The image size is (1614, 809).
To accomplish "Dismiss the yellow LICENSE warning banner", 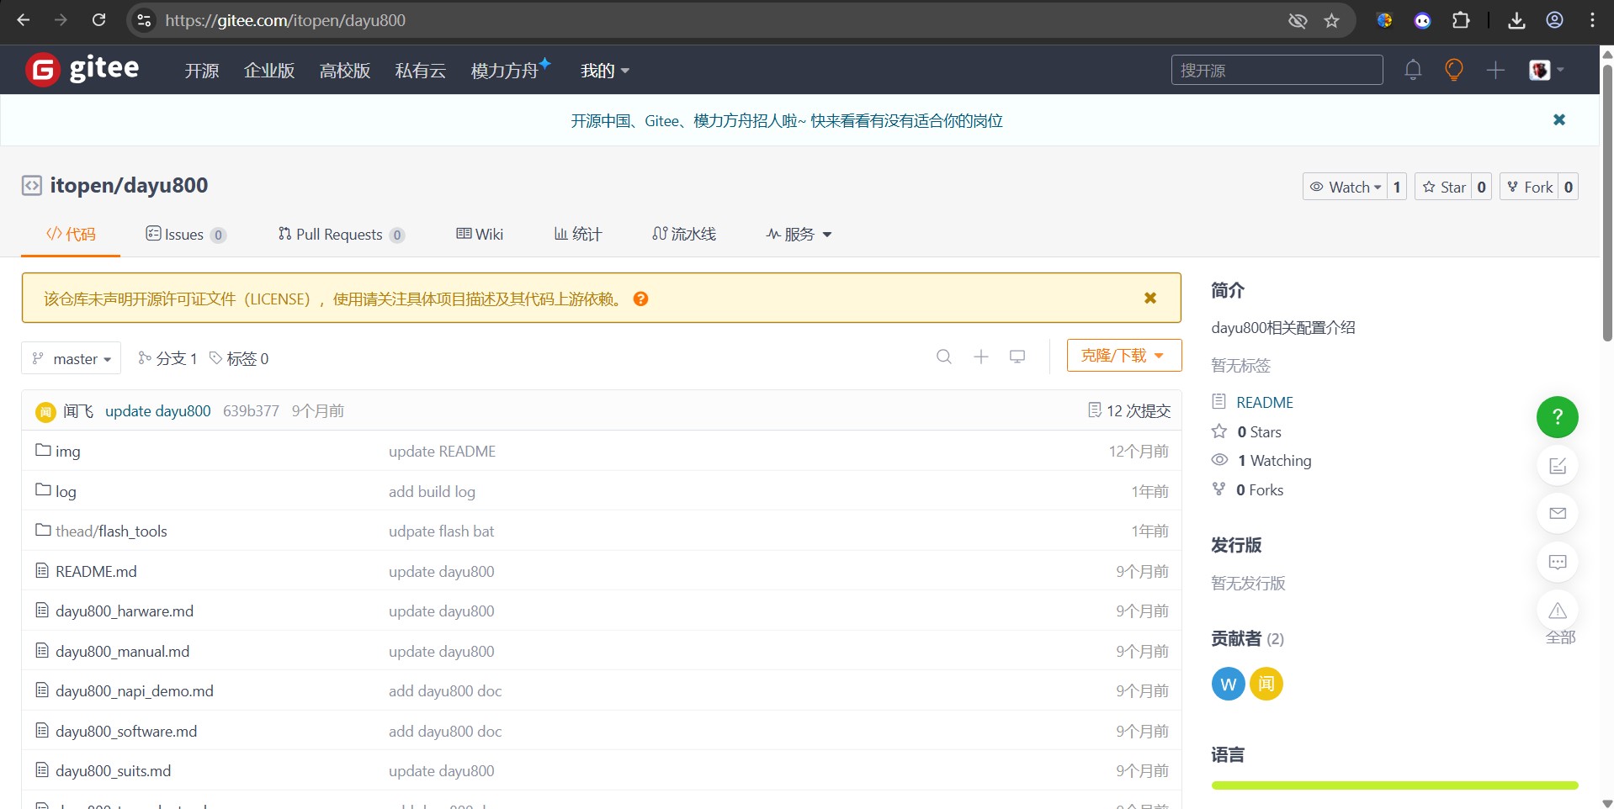I will point(1150,299).
